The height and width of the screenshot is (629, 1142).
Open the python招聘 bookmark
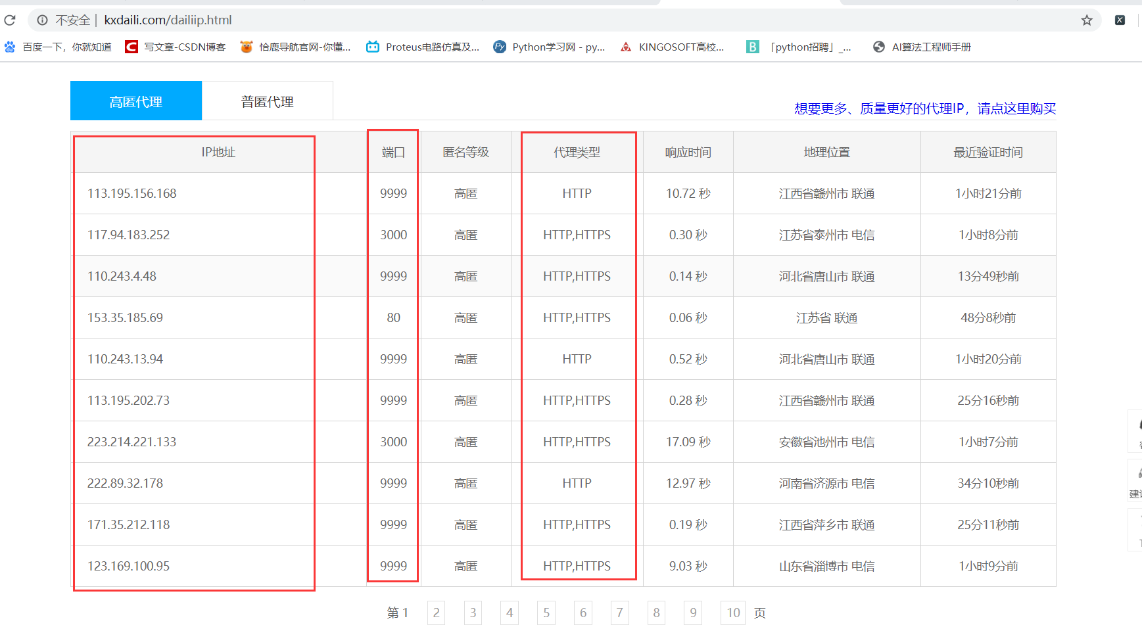click(x=799, y=47)
